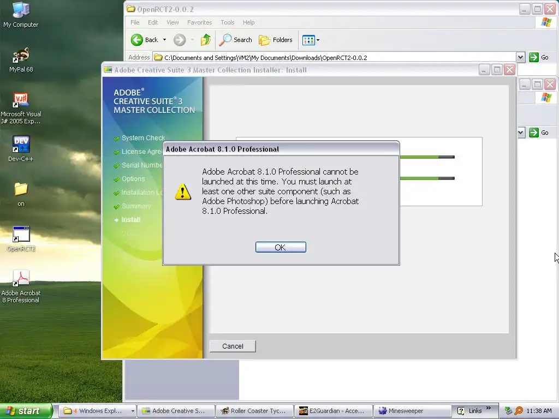The width and height of the screenshot is (559, 419).
Task: Click the address field with the OpenRCT2-0.0.2 path
Action: (x=335, y=57)
